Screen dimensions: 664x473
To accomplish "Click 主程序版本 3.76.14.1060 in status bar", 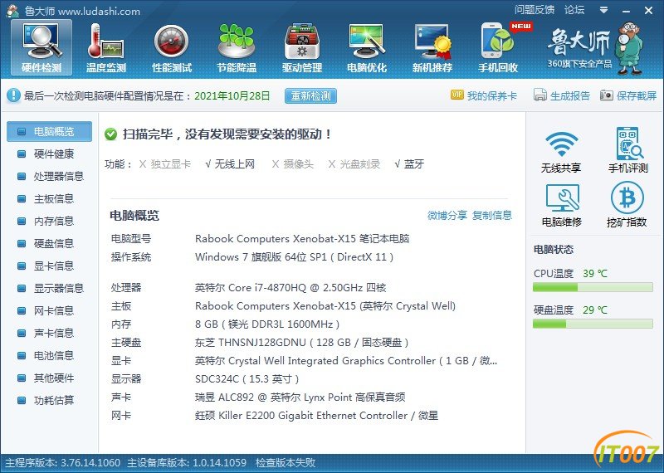I will (63, 462).
